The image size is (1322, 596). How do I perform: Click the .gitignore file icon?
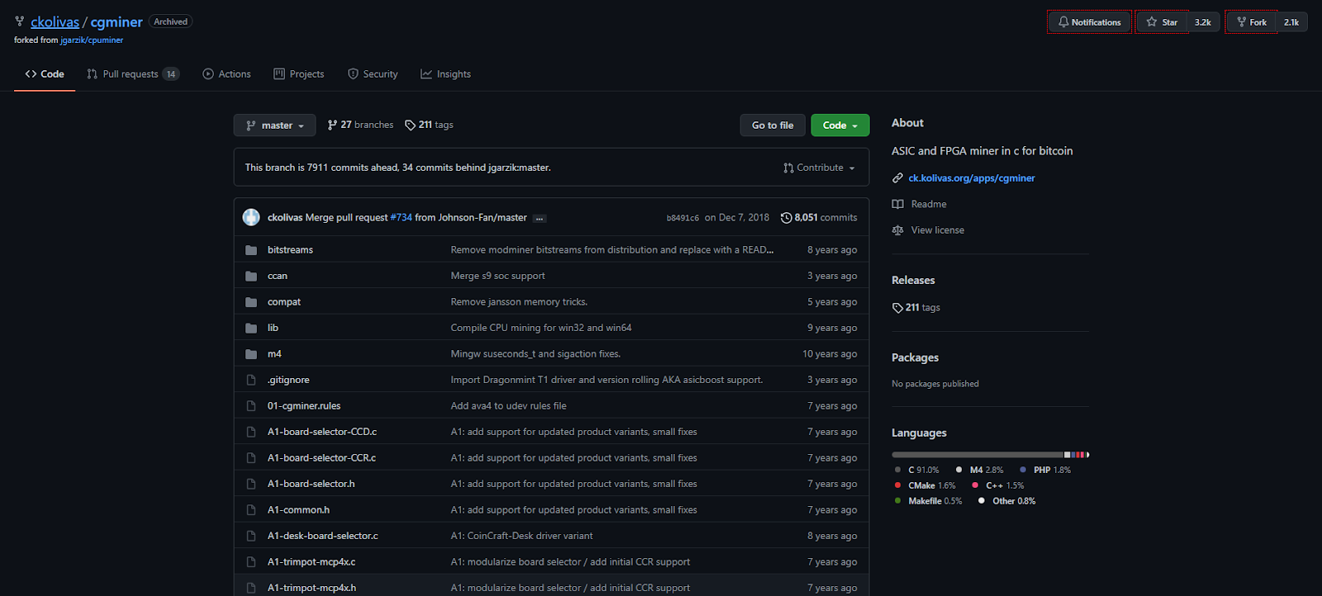(251, 380)
